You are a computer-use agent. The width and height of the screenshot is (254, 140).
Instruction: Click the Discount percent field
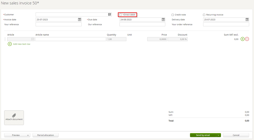178,39
